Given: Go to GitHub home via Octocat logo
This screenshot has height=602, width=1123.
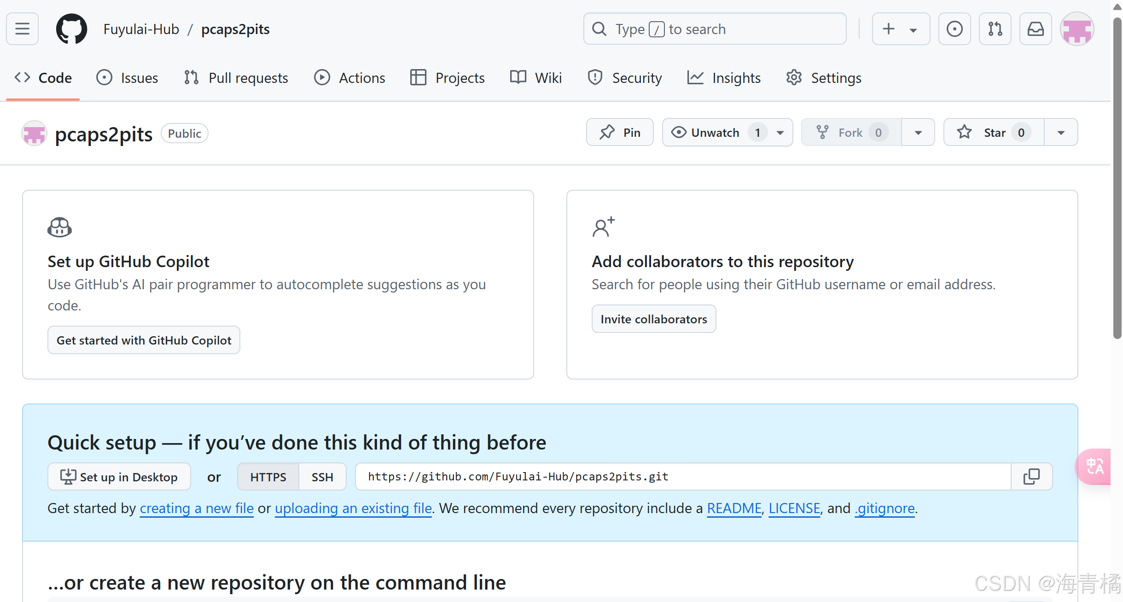Looking at the screenshot, I should click(71, 29).
